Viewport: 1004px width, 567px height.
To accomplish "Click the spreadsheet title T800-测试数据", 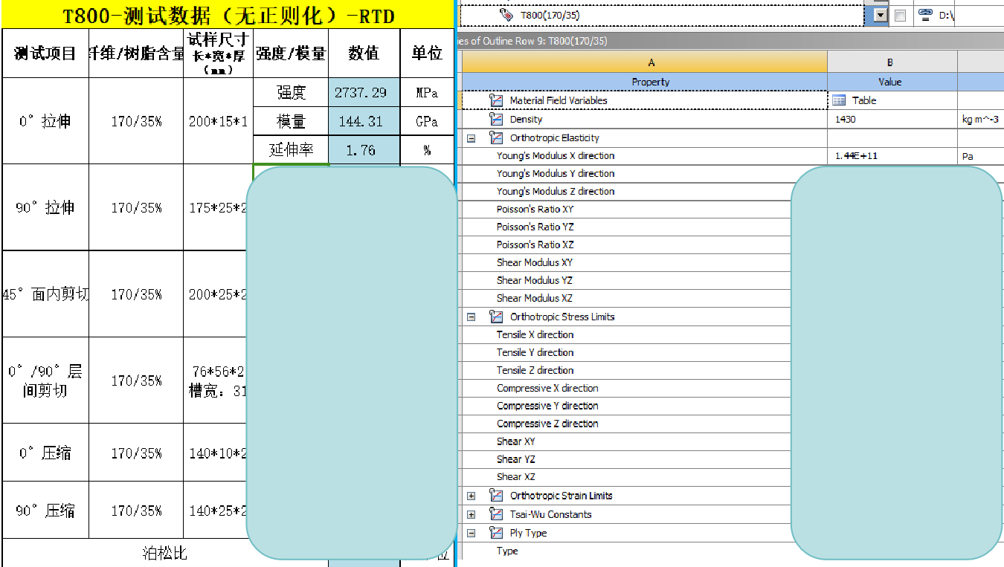I will (x=228, y=16).
